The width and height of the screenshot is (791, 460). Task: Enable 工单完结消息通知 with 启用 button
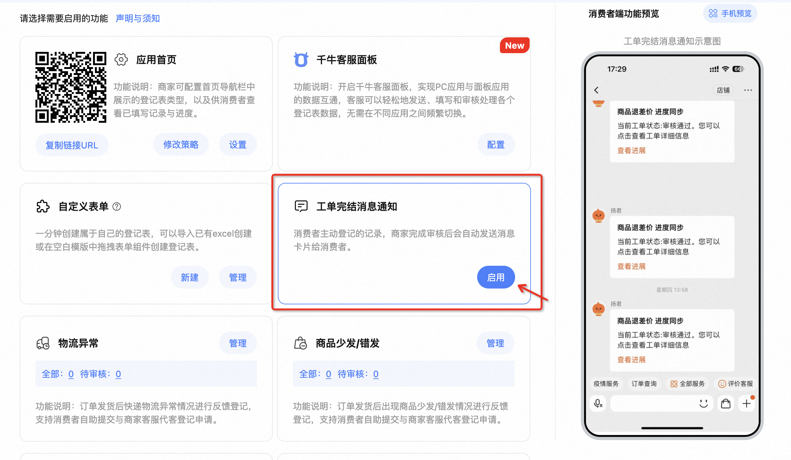click(x=496, y=277)
